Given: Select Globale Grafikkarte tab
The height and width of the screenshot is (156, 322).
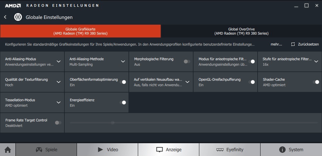Looking at the screenshot, I should tap(80, 31).
